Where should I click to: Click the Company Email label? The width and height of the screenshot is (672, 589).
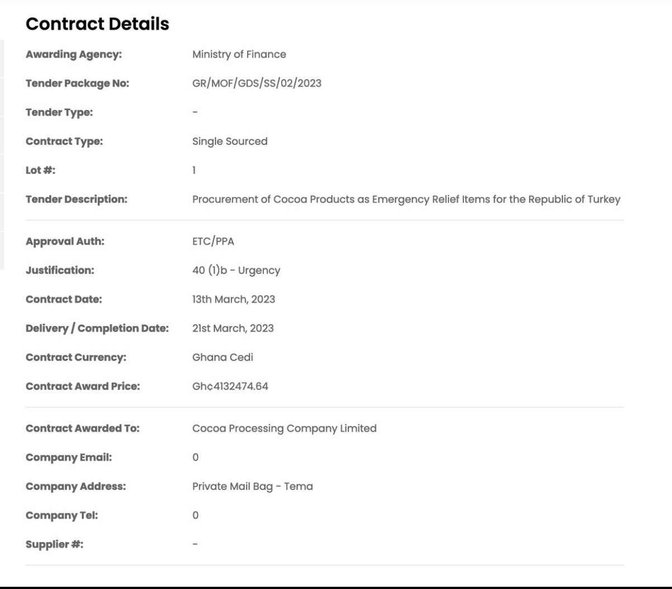tap(69, 458)
